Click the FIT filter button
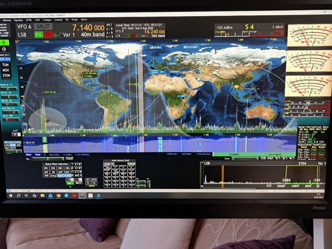Image resolution: width=332 pixels, height=249 pixels. tap(269, 186)
